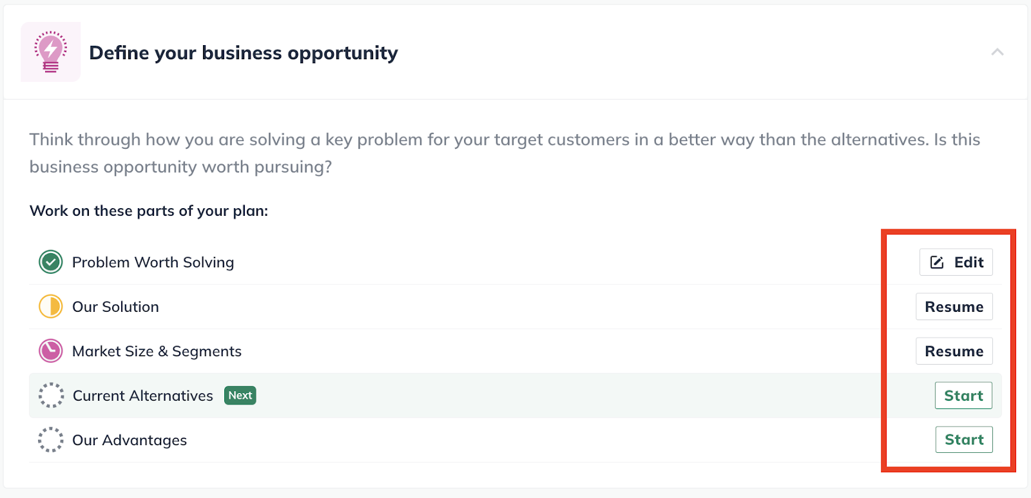
Task: Resume the Our Solution section
Action: tap(954, 307)
